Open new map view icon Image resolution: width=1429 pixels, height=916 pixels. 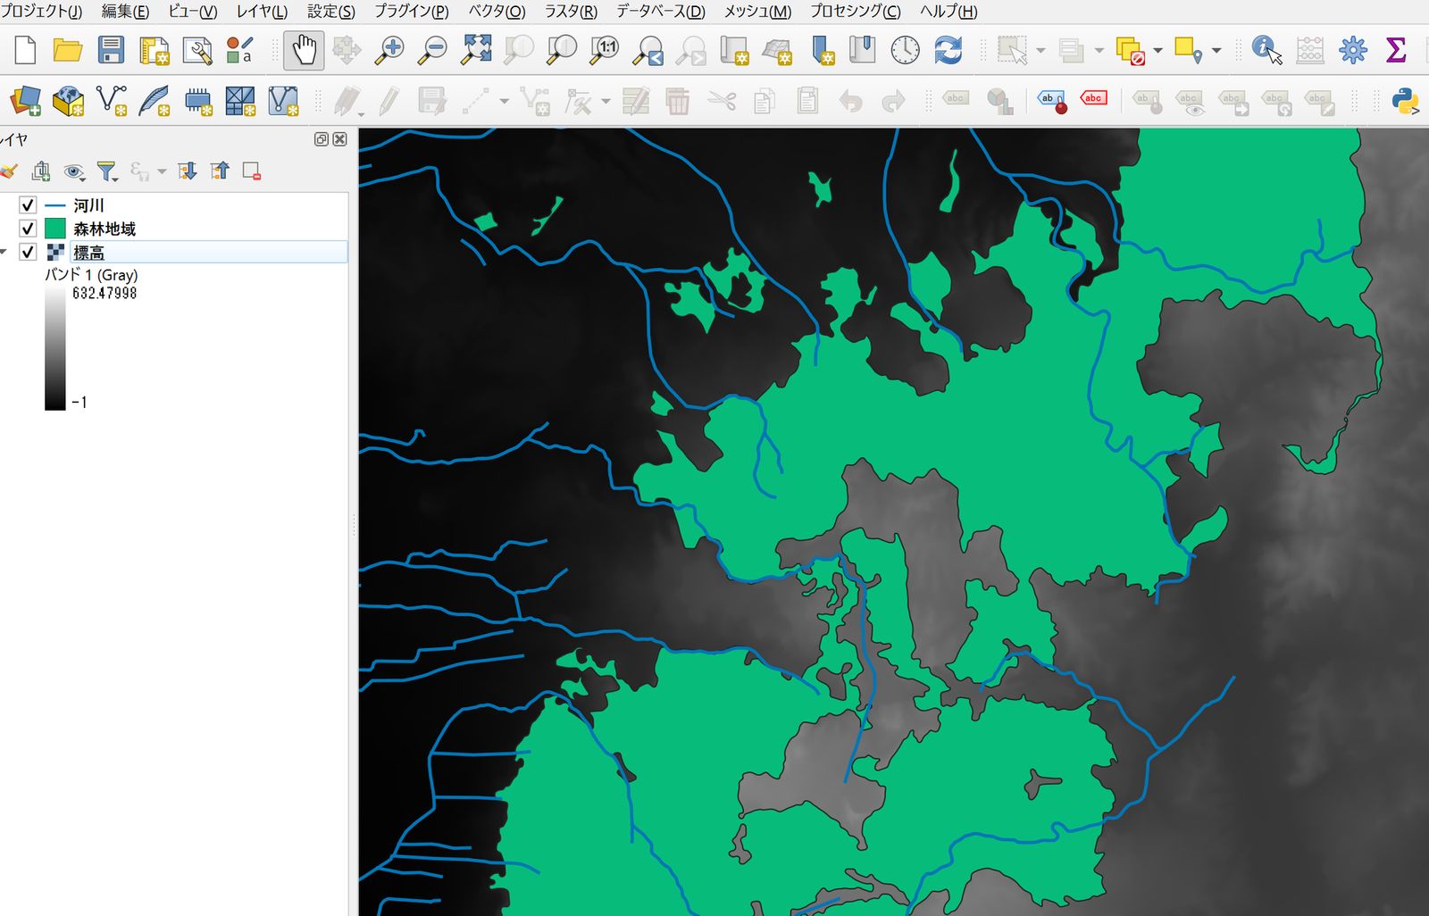click(734, 50)
